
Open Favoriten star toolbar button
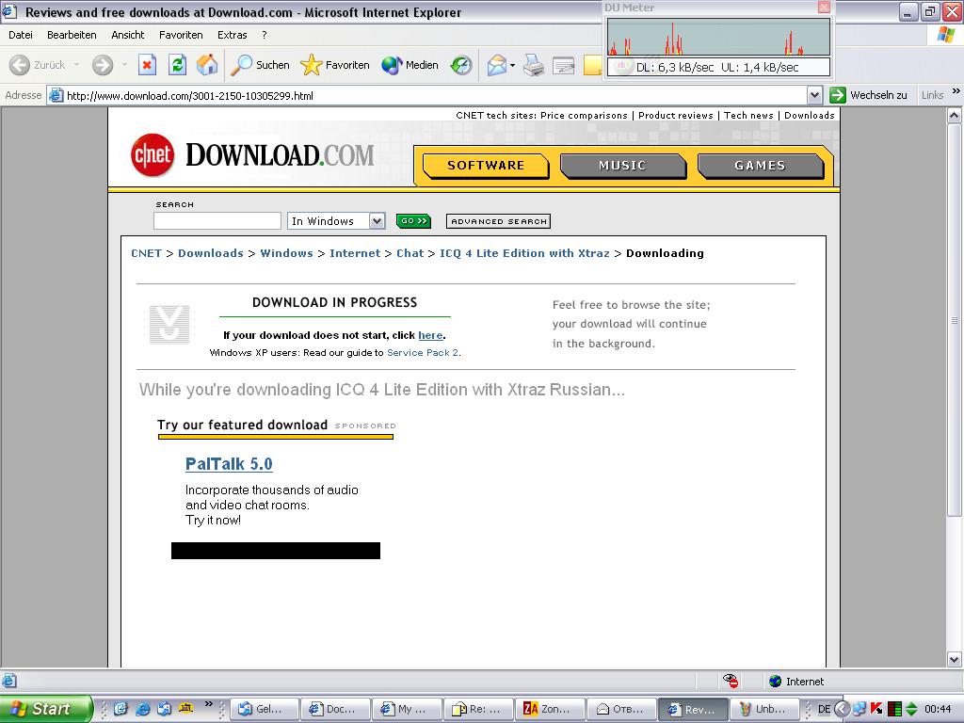pyautogui.click(x=335, y=65)
